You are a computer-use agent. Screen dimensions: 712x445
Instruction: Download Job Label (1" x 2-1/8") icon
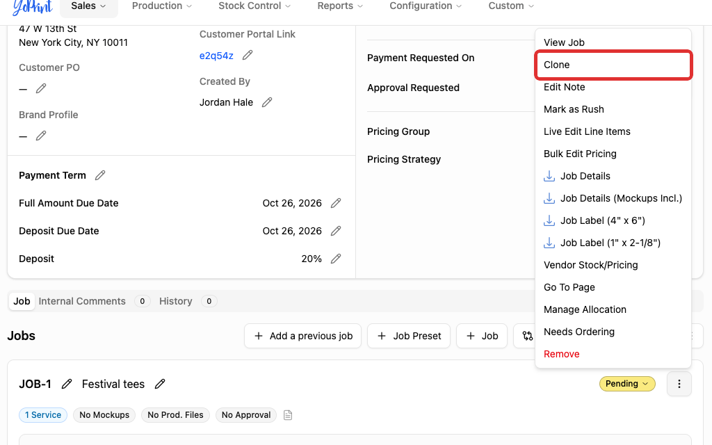pos(549,243)
